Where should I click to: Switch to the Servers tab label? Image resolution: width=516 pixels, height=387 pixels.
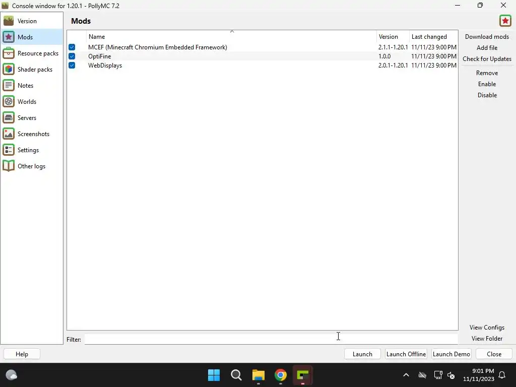tap(27, 118)
